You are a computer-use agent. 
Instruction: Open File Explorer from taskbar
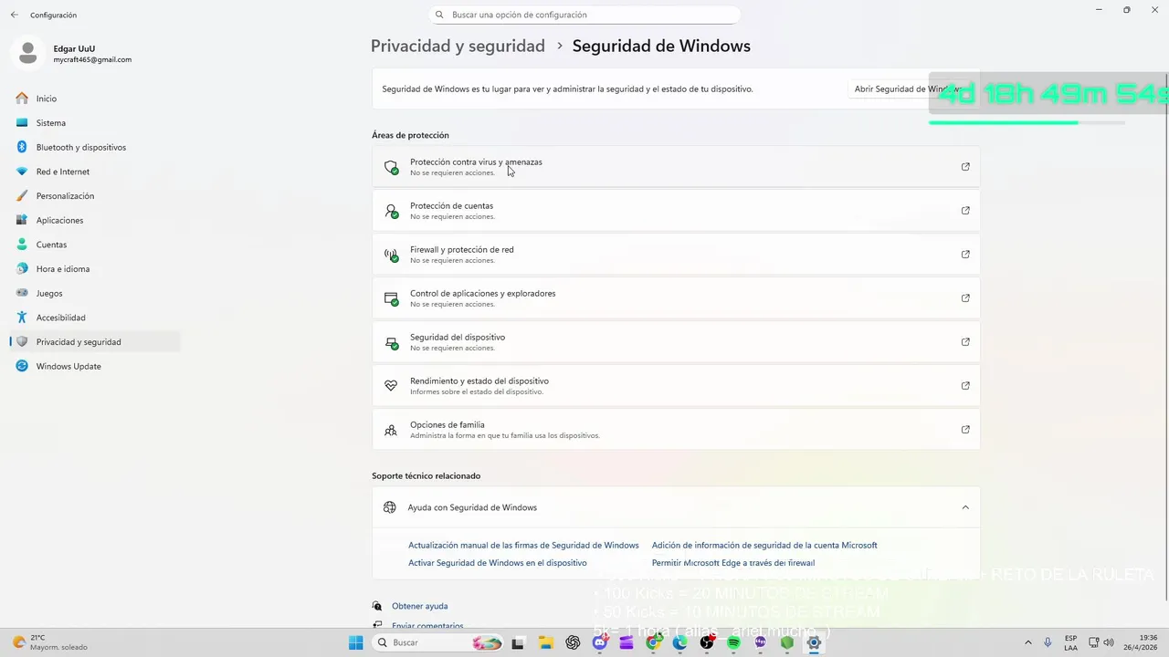click(x=545, y=642)
